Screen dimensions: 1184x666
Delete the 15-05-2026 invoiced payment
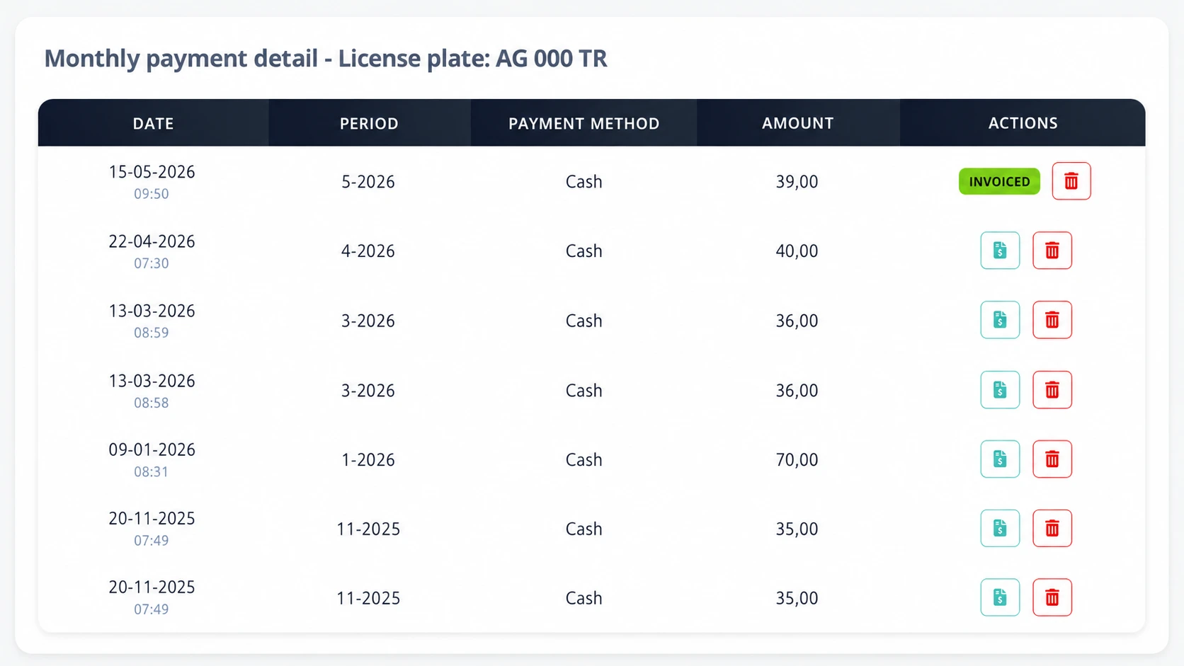click(1071, 181)
